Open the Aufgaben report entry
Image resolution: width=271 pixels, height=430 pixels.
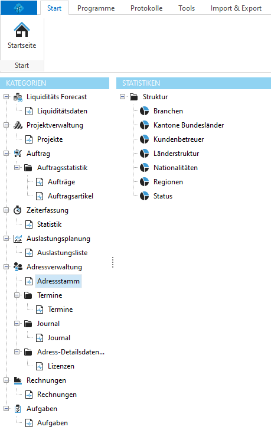pyautogui.click(x=53, y=423)
